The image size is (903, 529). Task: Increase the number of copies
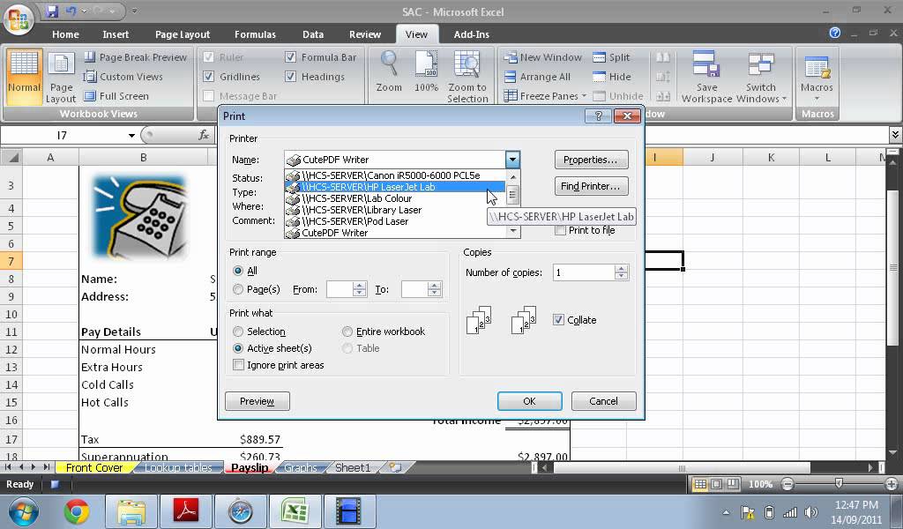point(621,269)
